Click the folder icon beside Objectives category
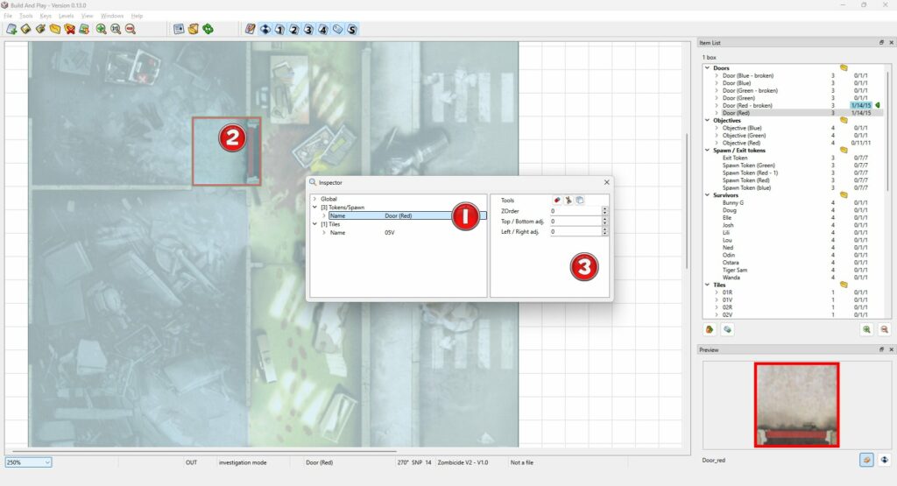Viewport: 897px width, 486px height. 844,120
